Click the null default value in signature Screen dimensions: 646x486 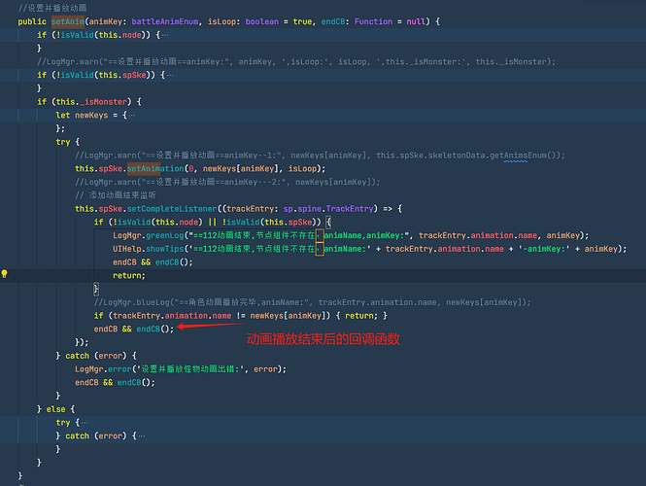pos(416,21)
